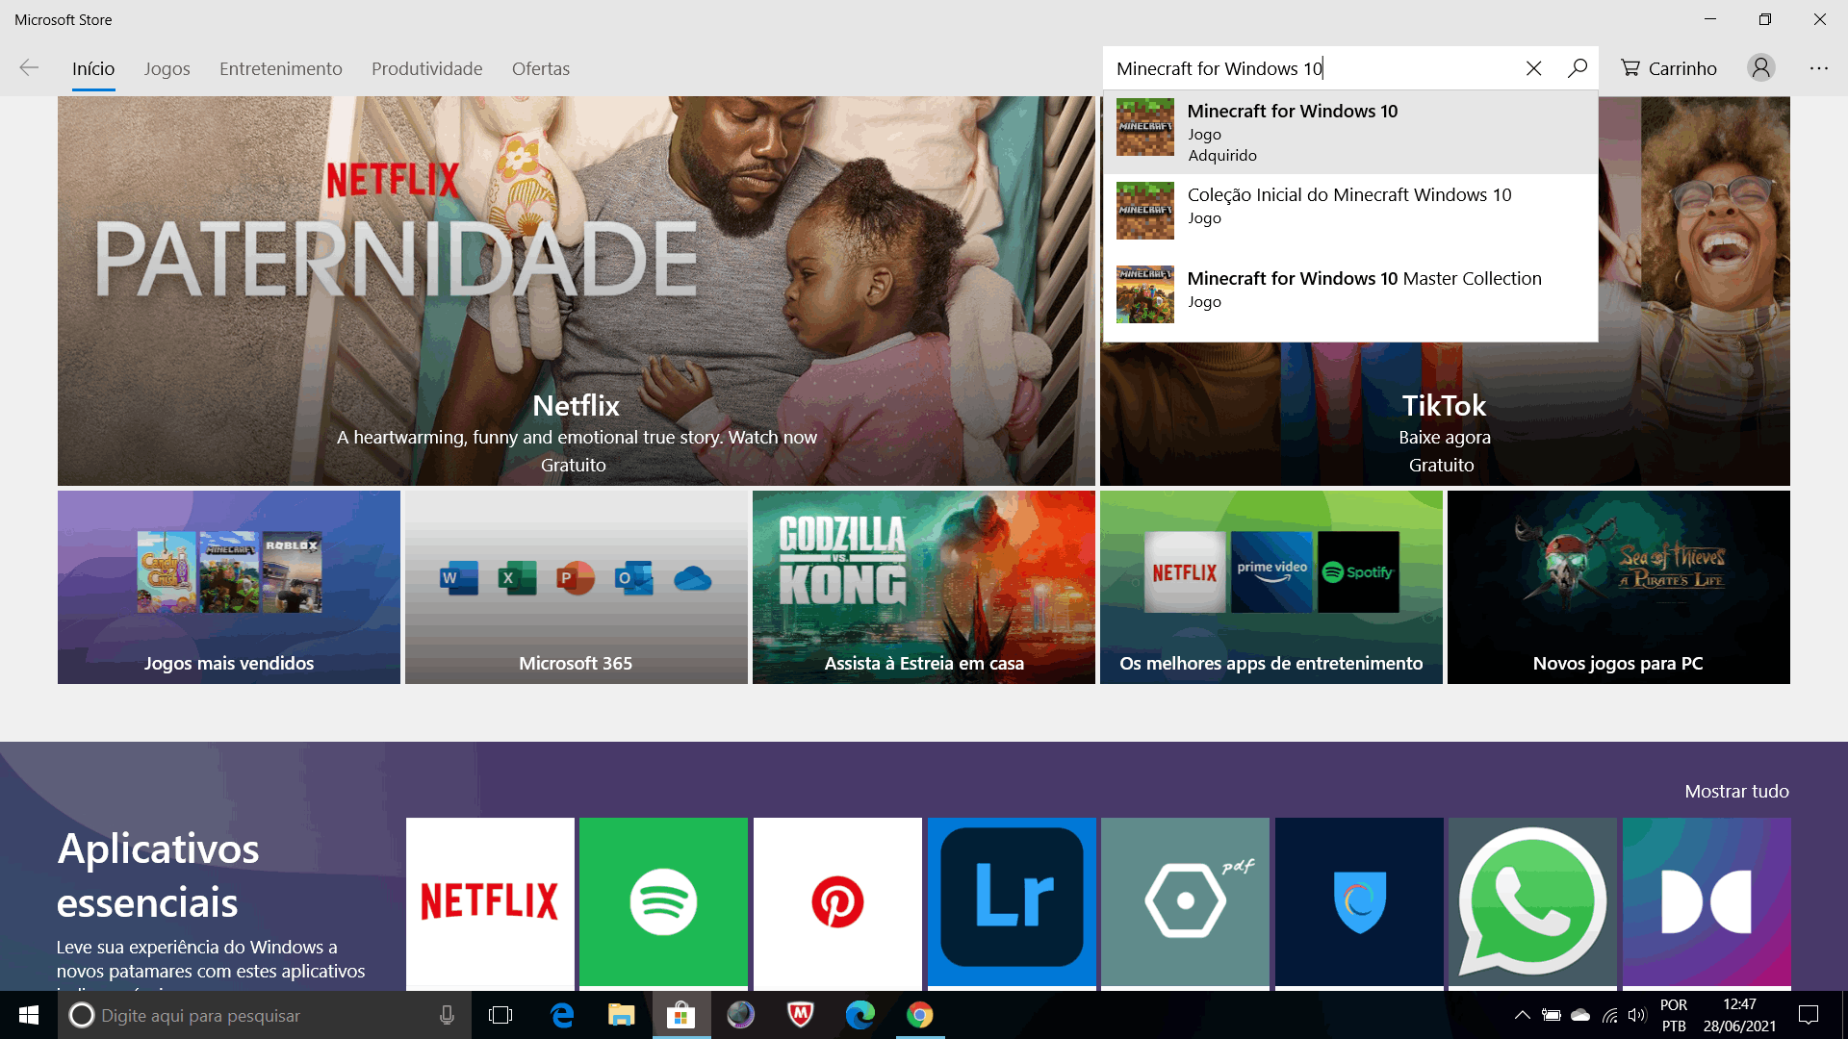Select Coleção Inicial do Minecraft suggestion
The width and height of the screenshot is (1848, 1039).
click(1350, 215)
